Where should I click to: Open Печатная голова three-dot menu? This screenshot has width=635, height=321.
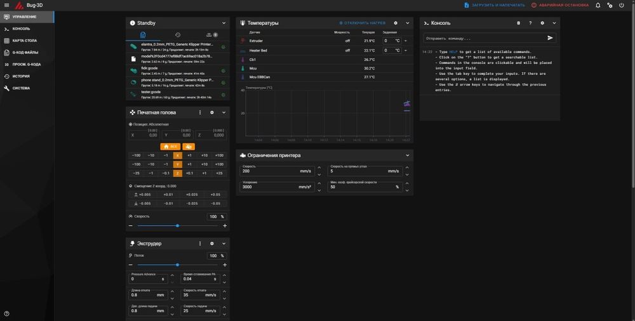(x=199, y=112)
